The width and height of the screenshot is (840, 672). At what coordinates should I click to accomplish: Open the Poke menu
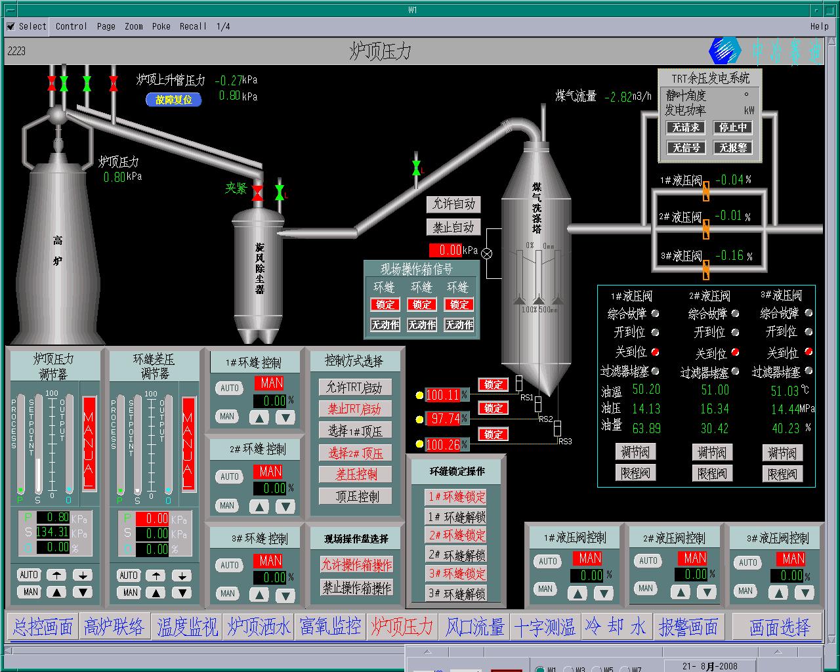pyautogui.click(x=161, y=26)
